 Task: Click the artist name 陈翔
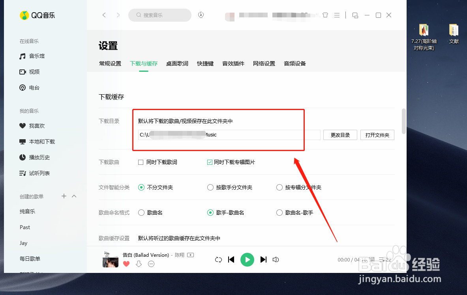pos(180,255)
